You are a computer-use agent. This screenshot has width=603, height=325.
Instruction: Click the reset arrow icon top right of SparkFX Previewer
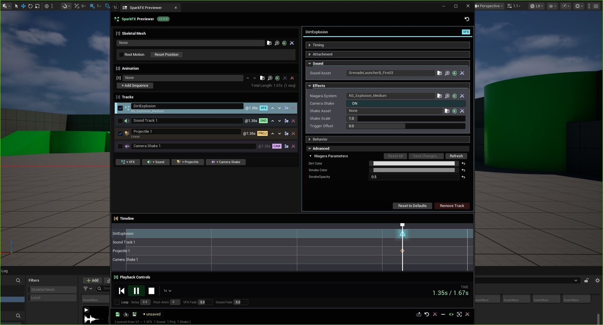click(x=467, y=19)
